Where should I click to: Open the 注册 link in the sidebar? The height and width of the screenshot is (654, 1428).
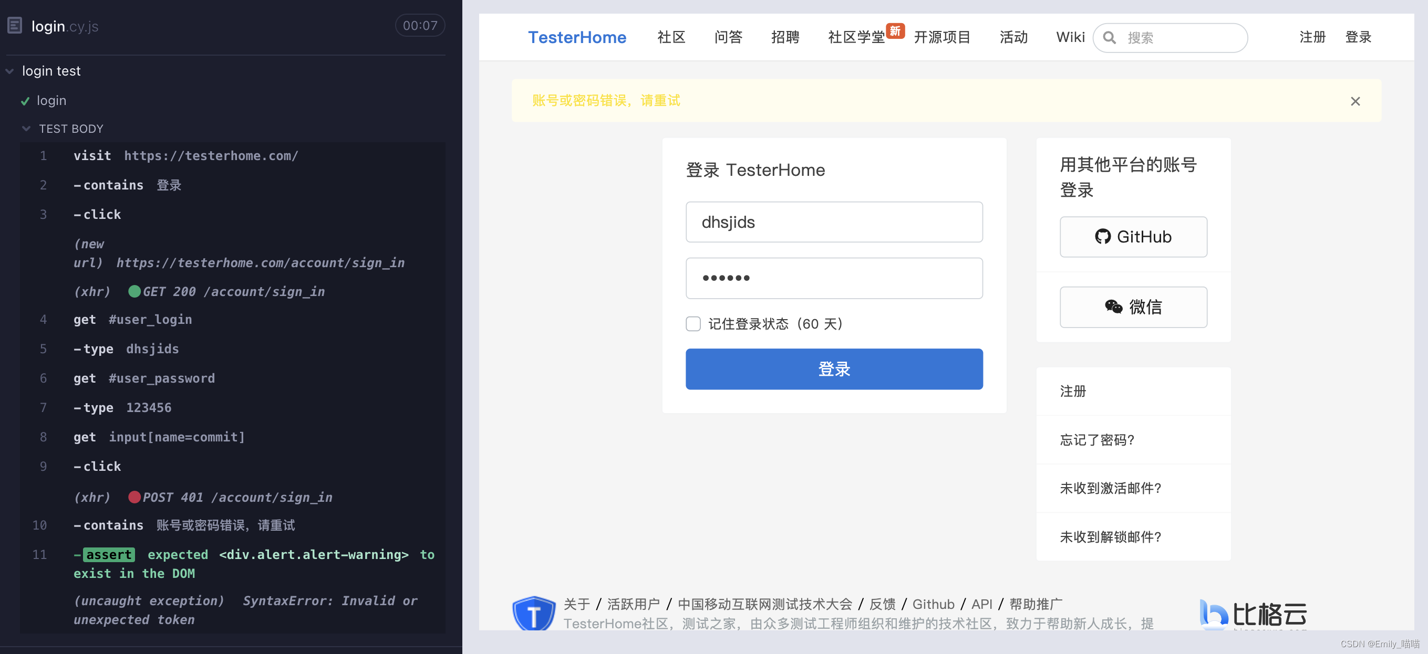coord(1072,392)
